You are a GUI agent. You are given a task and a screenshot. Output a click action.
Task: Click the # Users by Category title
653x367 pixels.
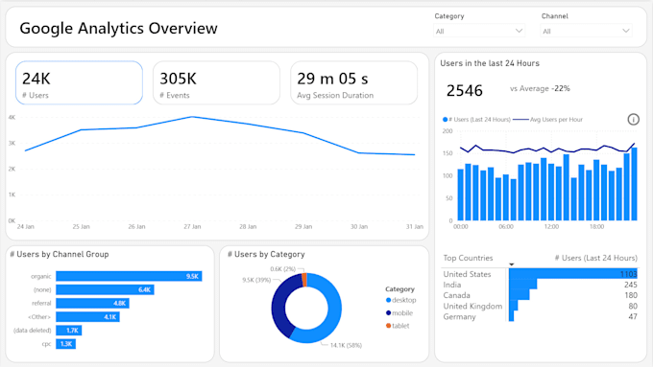[x=267, y=254]
